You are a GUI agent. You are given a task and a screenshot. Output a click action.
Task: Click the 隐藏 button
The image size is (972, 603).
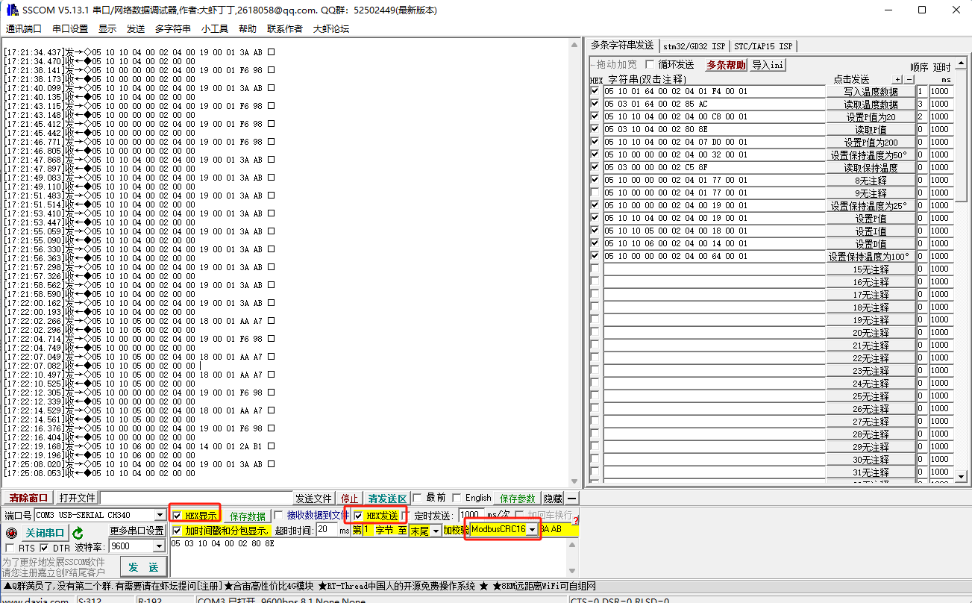click(x=552, y=498)
